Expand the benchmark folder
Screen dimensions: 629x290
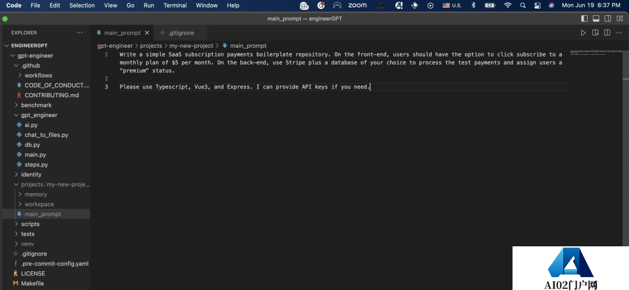[x=36, y=105]
